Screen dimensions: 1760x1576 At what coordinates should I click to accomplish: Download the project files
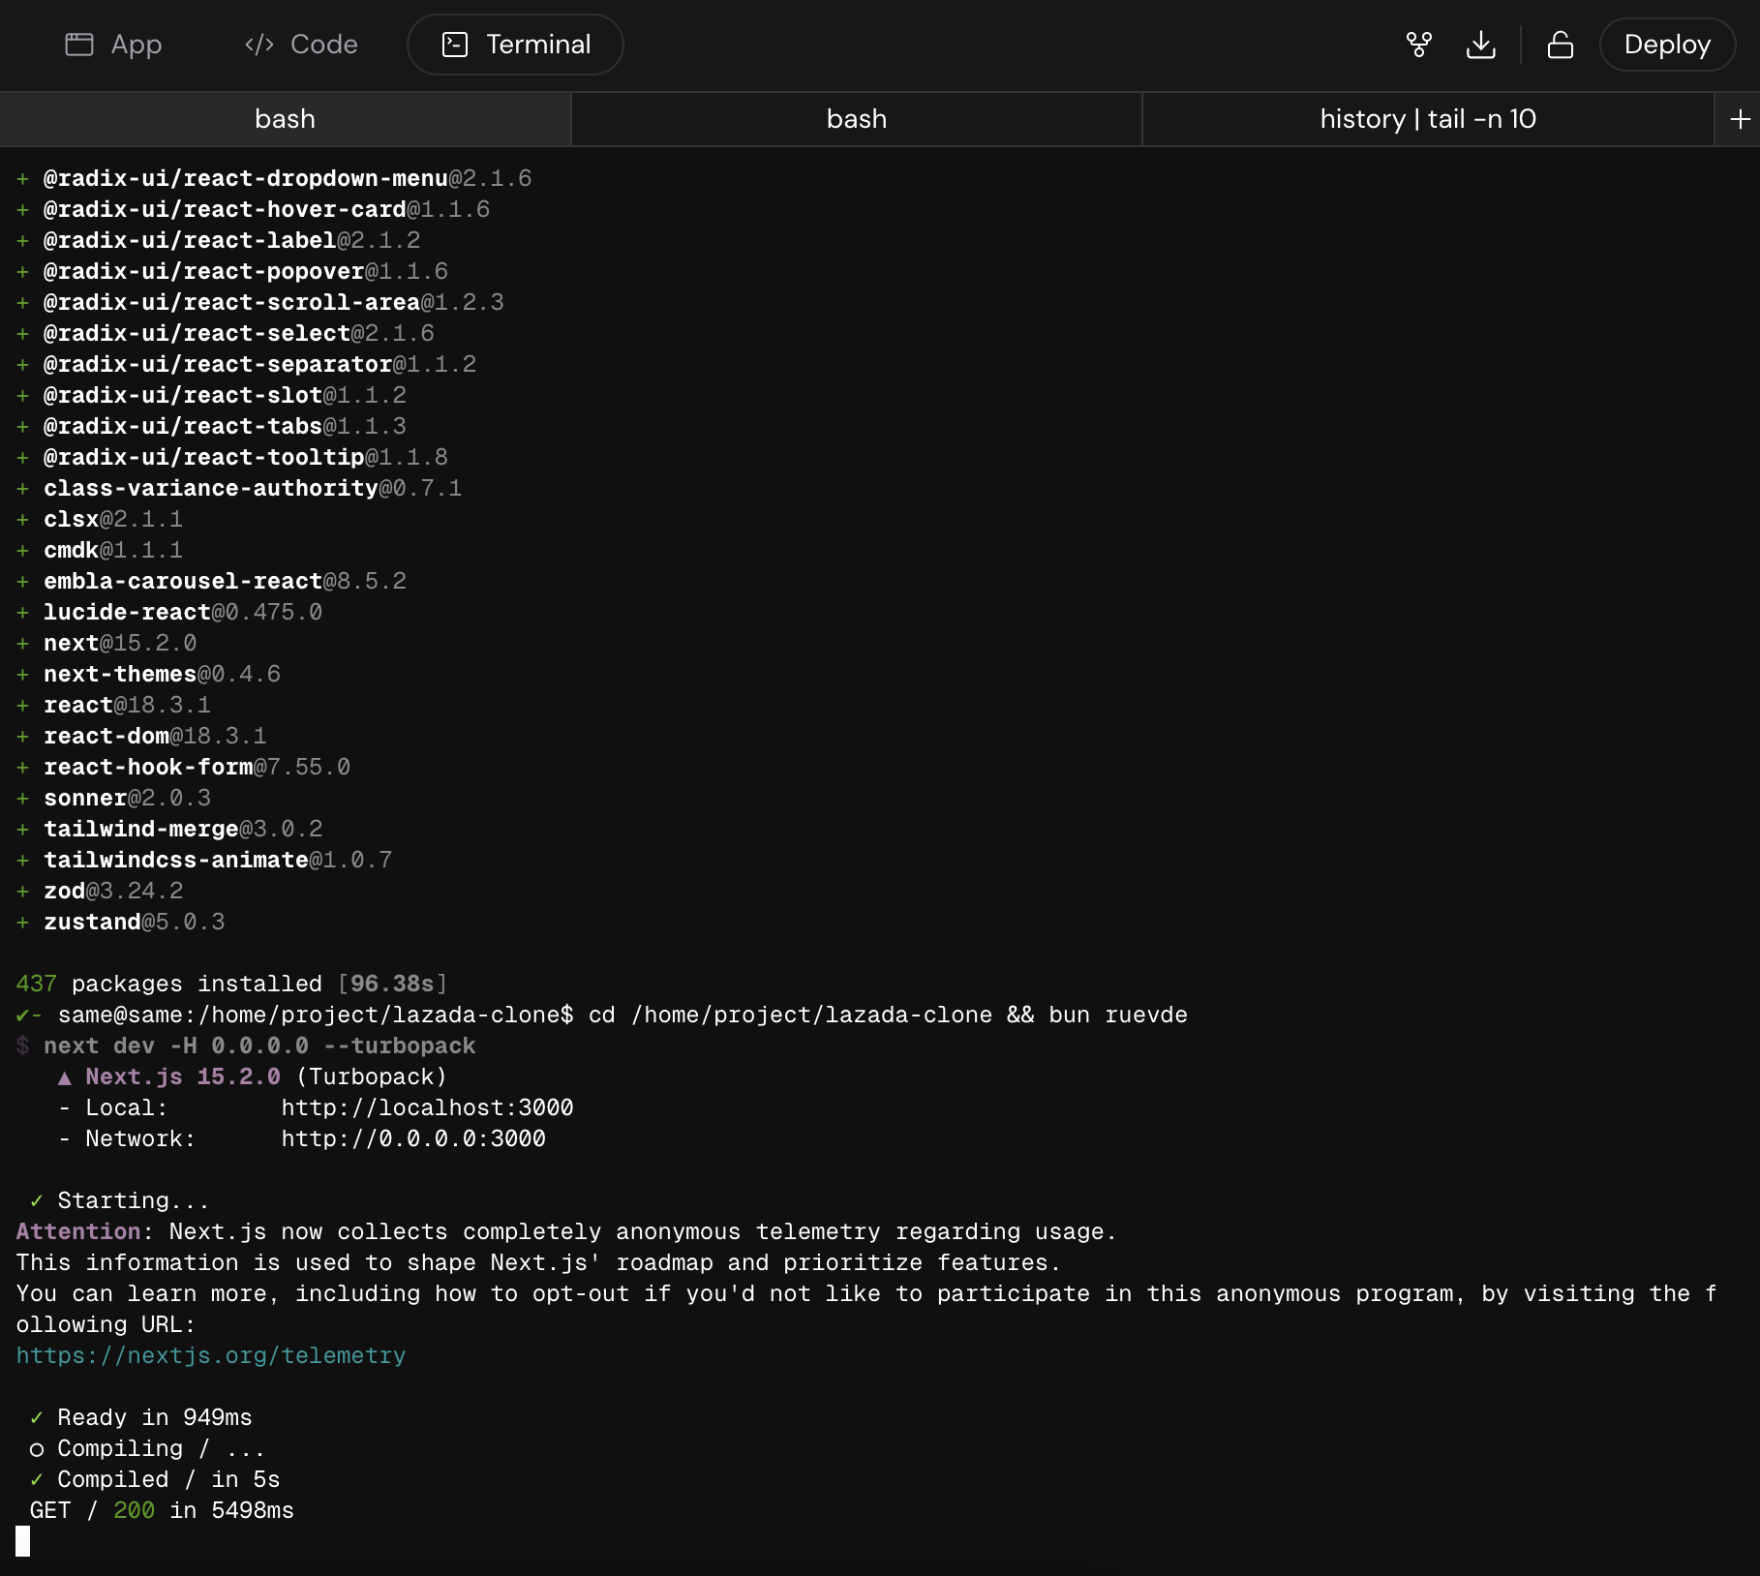pyautogui.click(x=1481, y=45)
